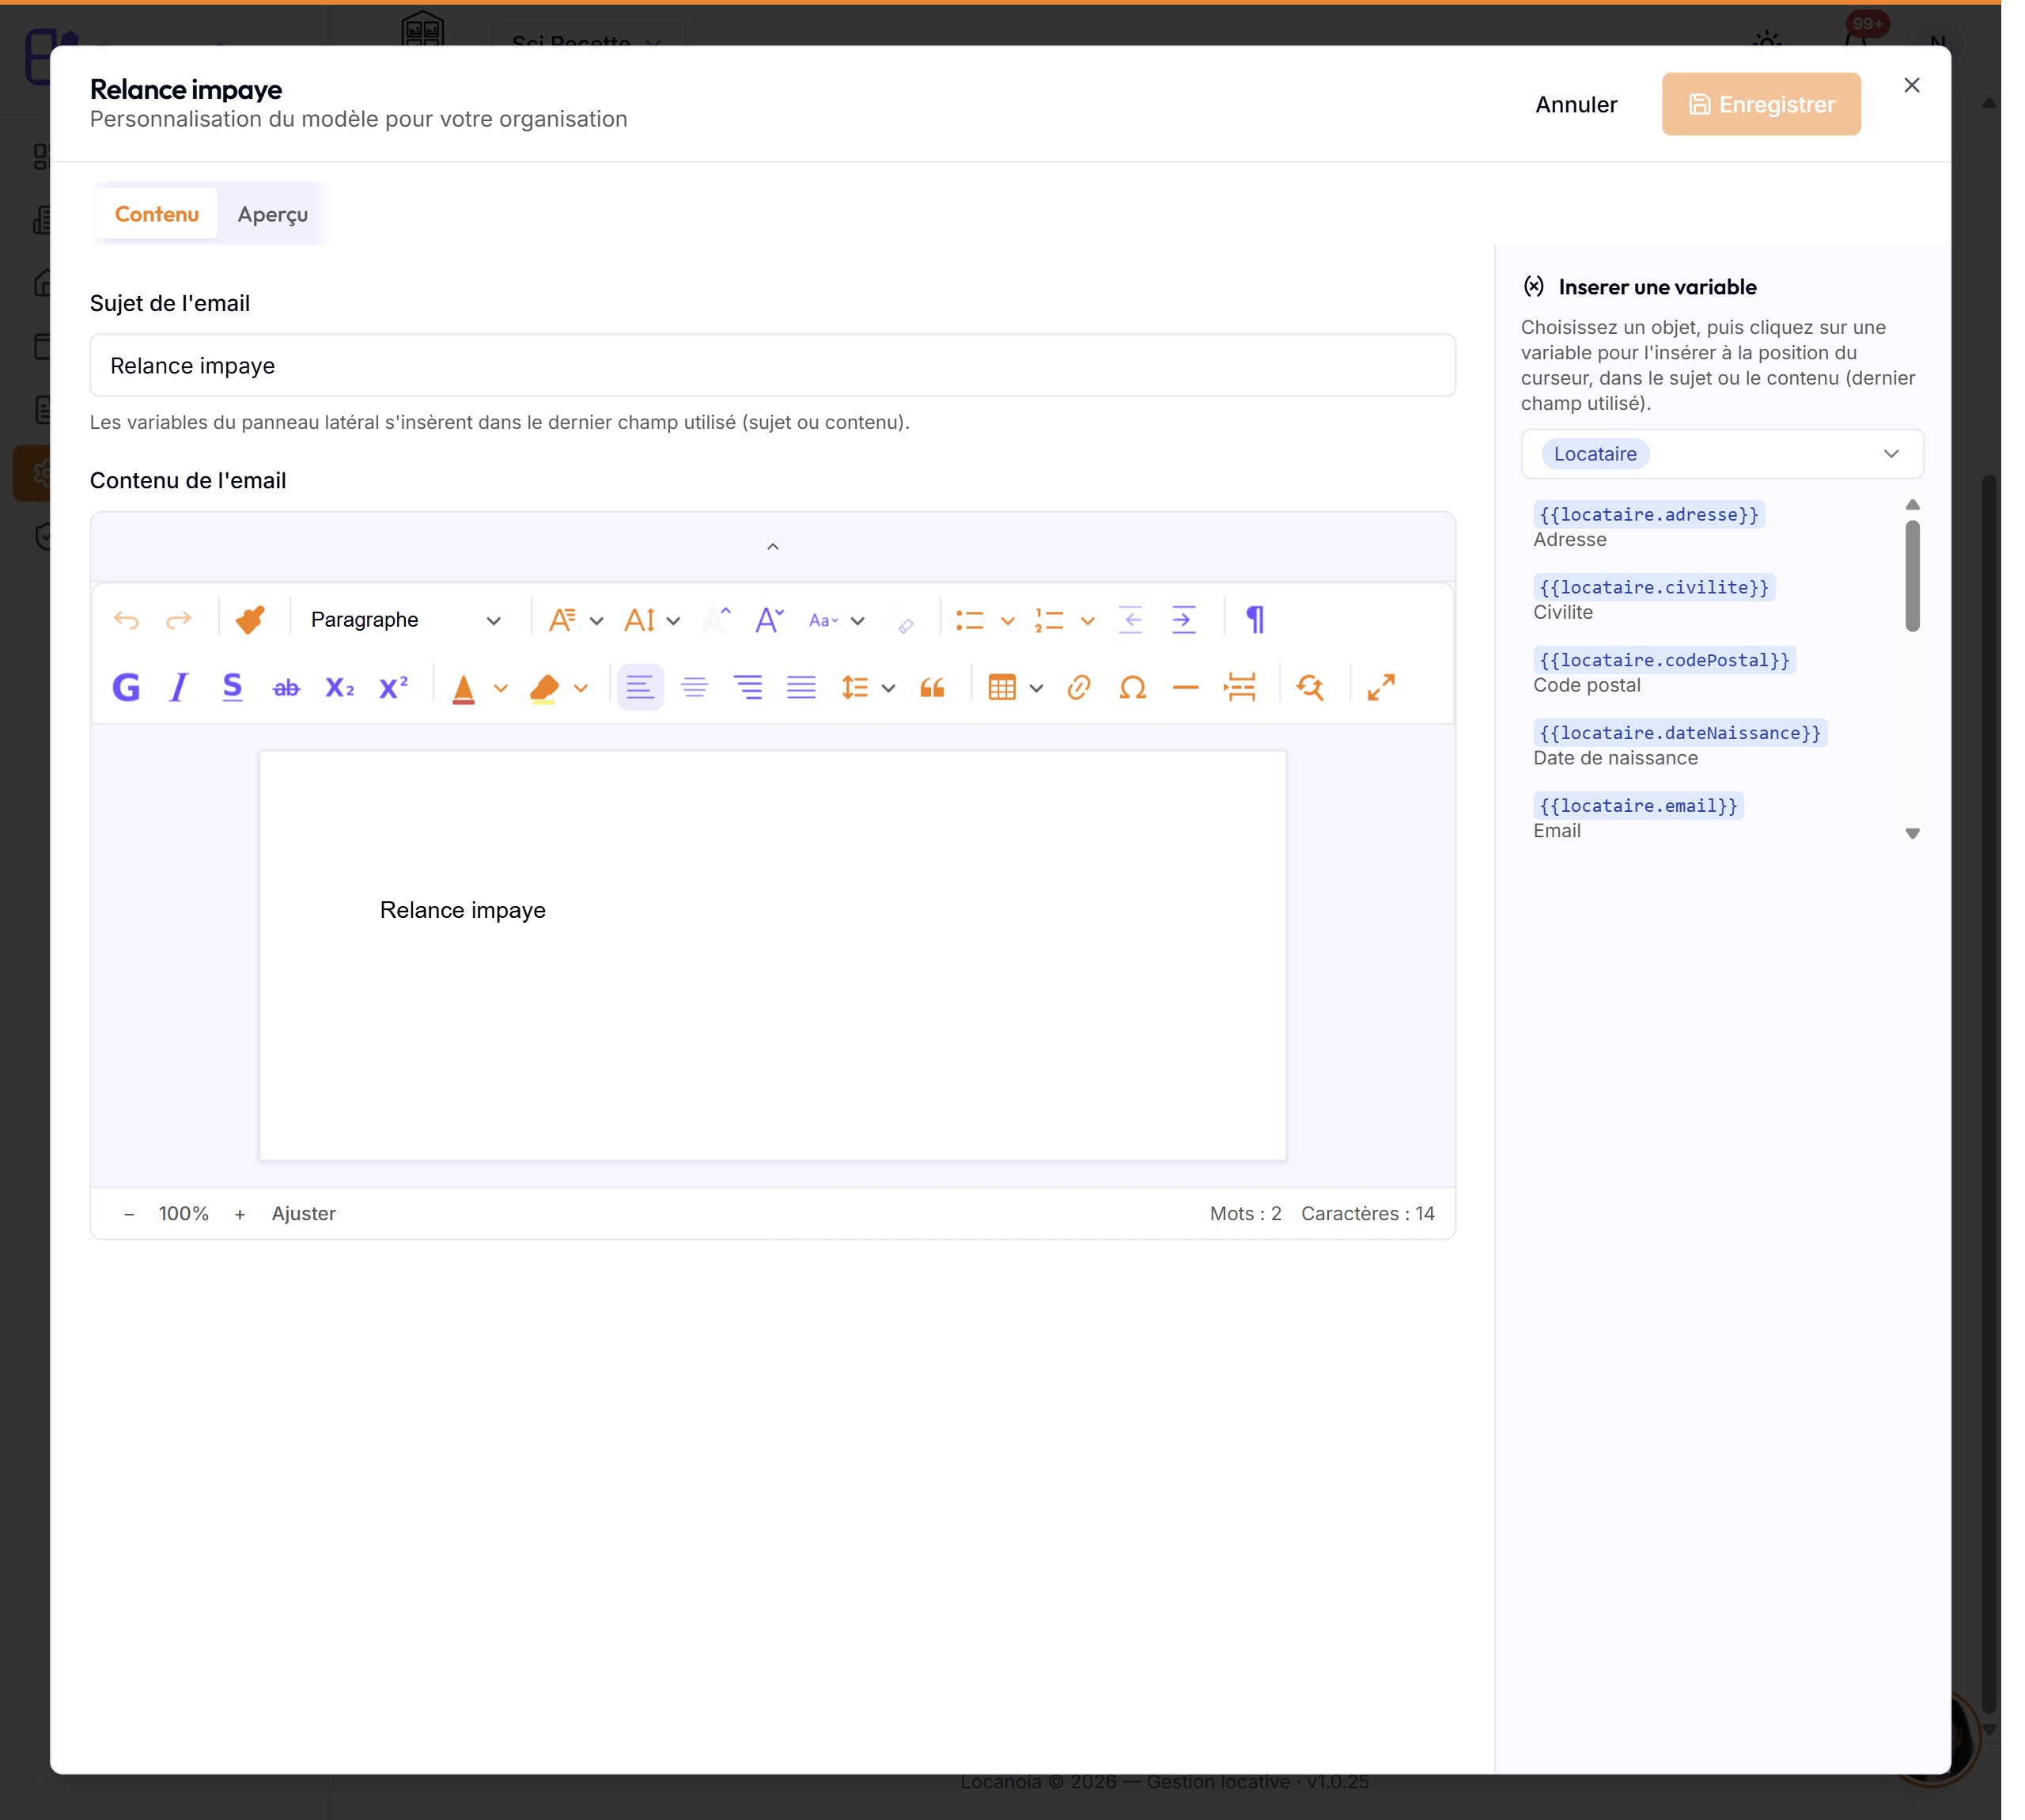
Task: Toggle bold formatting with the G icon
Action: click(126, 688)
